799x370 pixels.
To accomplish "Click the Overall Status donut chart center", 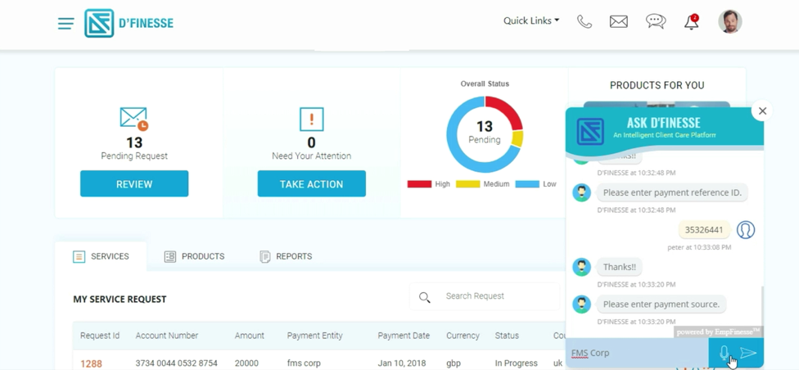I will tap(485, 134).
